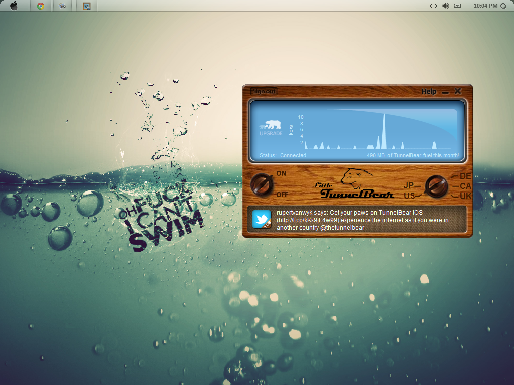This screenshot has height=385, width=514.
Task: Open the TunnelBear icon in the top bar
Action: point(86,6)
